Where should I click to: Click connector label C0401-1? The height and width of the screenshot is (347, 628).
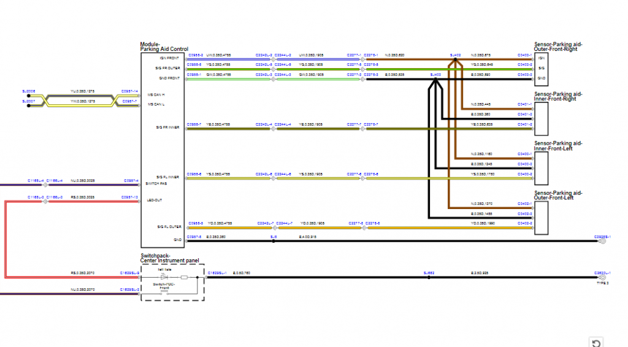pos(525,104)
